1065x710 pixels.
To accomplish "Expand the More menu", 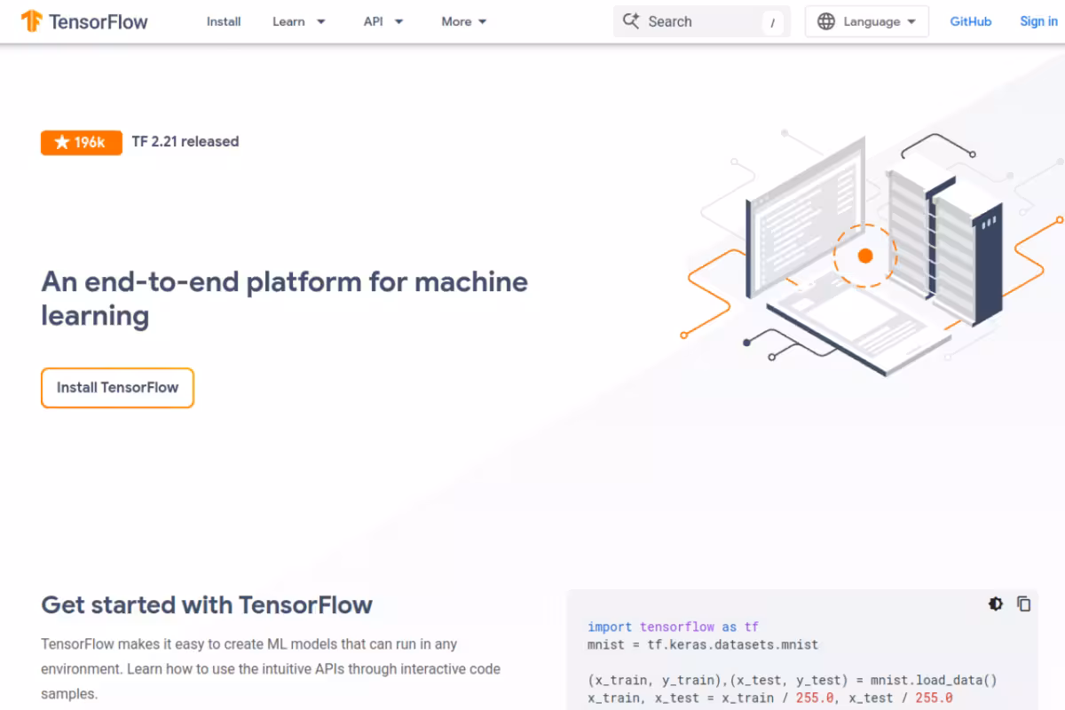I will (464, 21).
